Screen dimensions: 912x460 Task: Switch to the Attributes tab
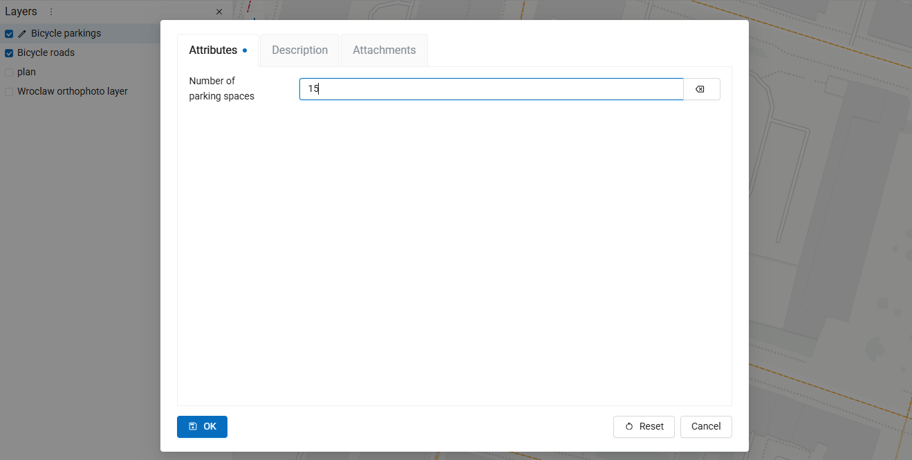pos(214,50)
